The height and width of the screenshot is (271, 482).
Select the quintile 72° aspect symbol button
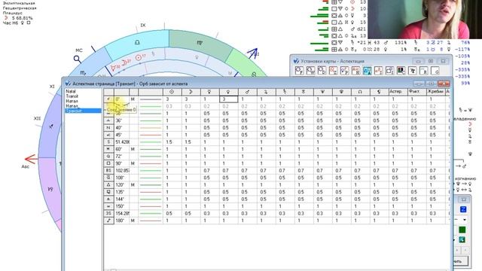[108, 157]
